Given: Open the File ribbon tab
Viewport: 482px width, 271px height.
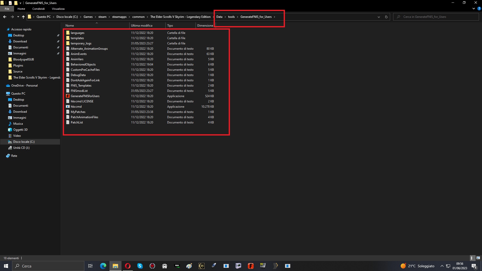Looking at the screenshot, I should [x=7, y=9].
